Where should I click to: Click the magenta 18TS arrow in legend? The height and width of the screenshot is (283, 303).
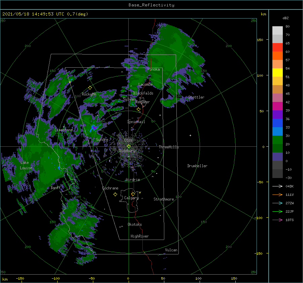[x=277, y=220]
